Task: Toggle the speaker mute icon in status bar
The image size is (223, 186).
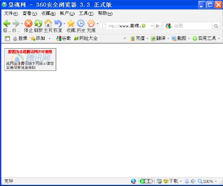Action: [x=193, y=181]
